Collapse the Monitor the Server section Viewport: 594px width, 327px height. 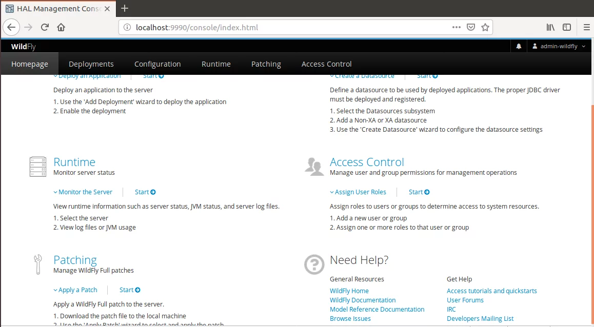(x=83, y=192)
